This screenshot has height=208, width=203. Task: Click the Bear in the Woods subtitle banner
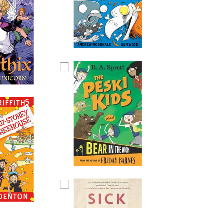pyautogui.click(x=108, y=149)
